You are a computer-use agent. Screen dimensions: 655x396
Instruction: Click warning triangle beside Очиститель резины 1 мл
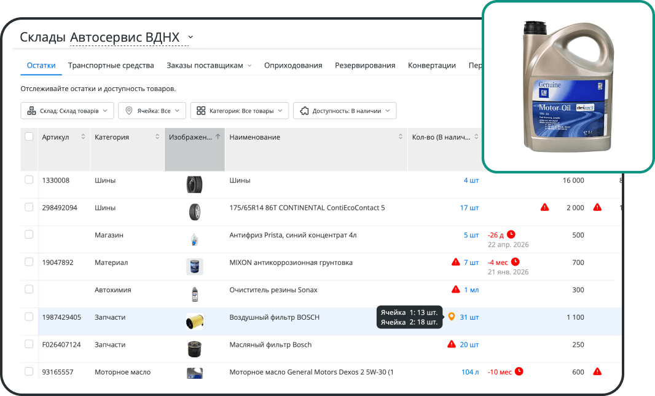pos(456,290)
